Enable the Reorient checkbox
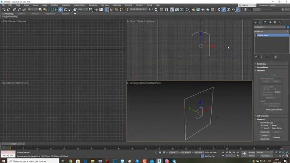The height and width of the screenshot is (163, 290). (276, 137)
